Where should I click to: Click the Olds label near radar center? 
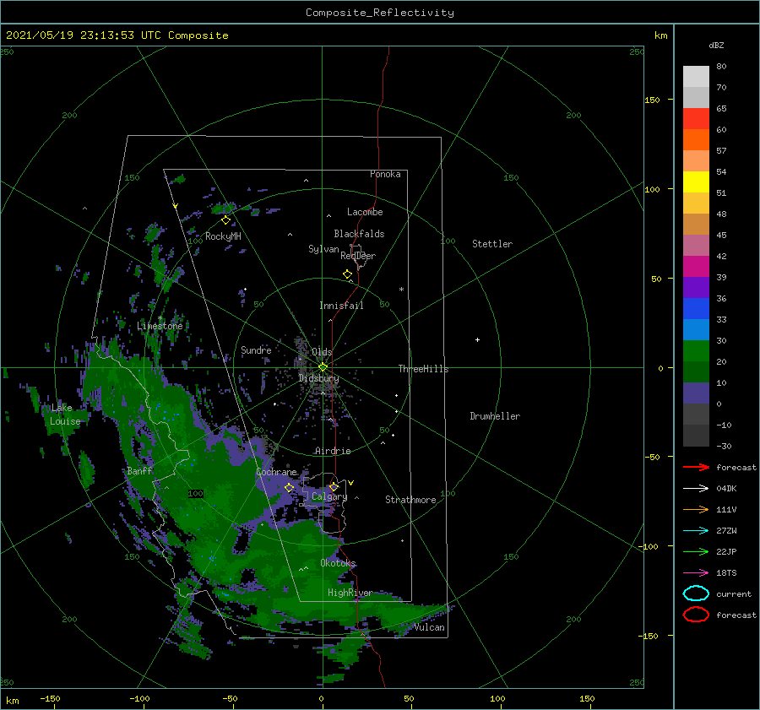pyautogui.click(x=322, y=352)
